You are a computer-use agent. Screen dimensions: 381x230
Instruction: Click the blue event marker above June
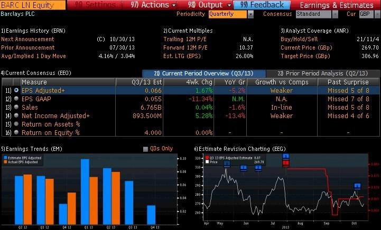click(x=244, y=168)
